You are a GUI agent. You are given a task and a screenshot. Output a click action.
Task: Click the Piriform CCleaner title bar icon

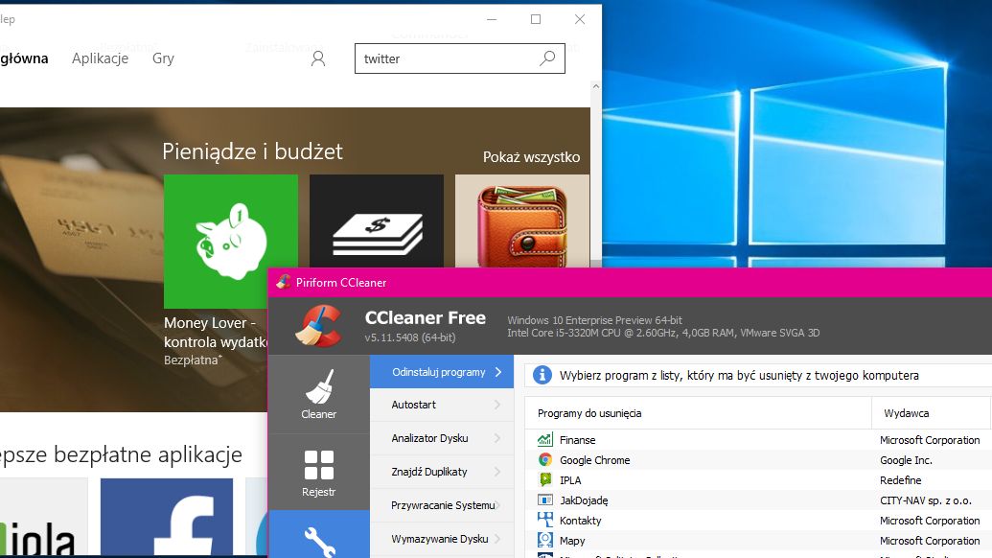point(284,282)
